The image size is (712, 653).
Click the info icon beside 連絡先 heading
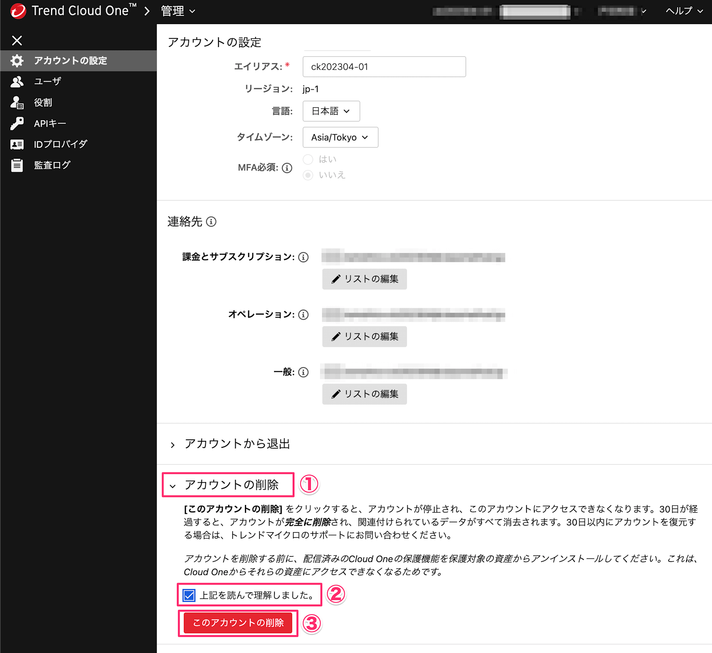(x=211, y=222)
